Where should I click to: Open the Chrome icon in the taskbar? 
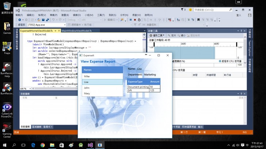click(43, 145)
